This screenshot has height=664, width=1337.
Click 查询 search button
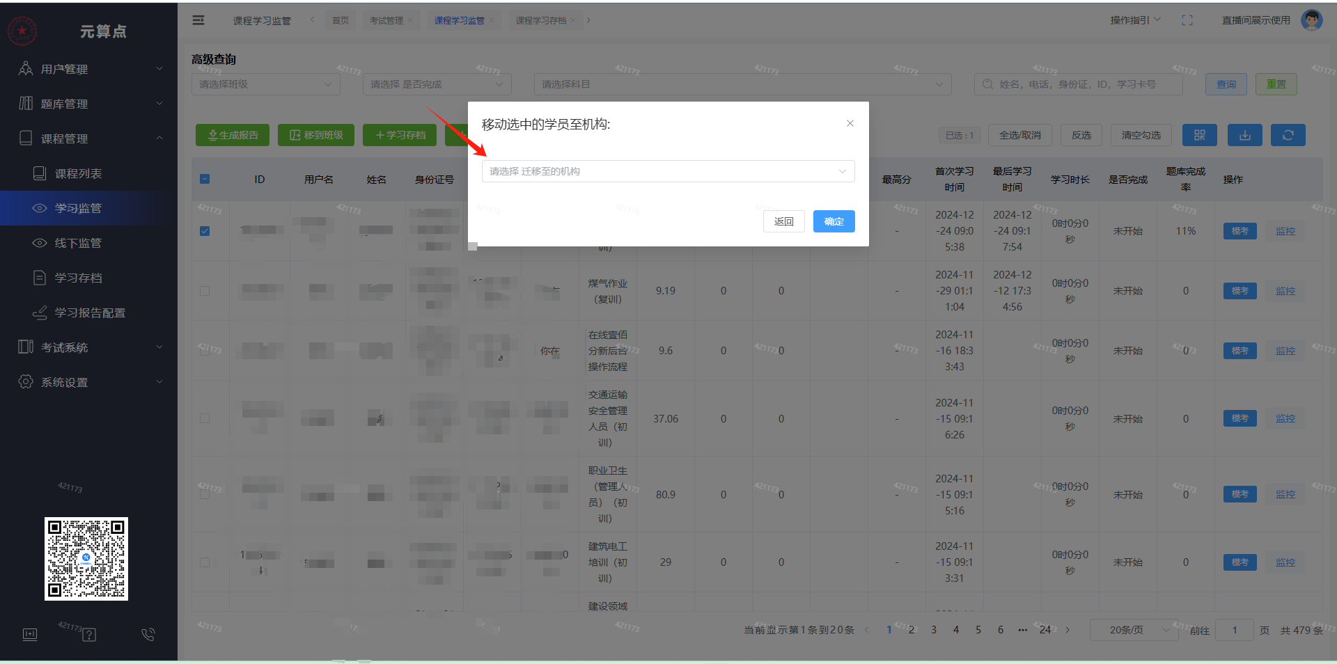1226,84
